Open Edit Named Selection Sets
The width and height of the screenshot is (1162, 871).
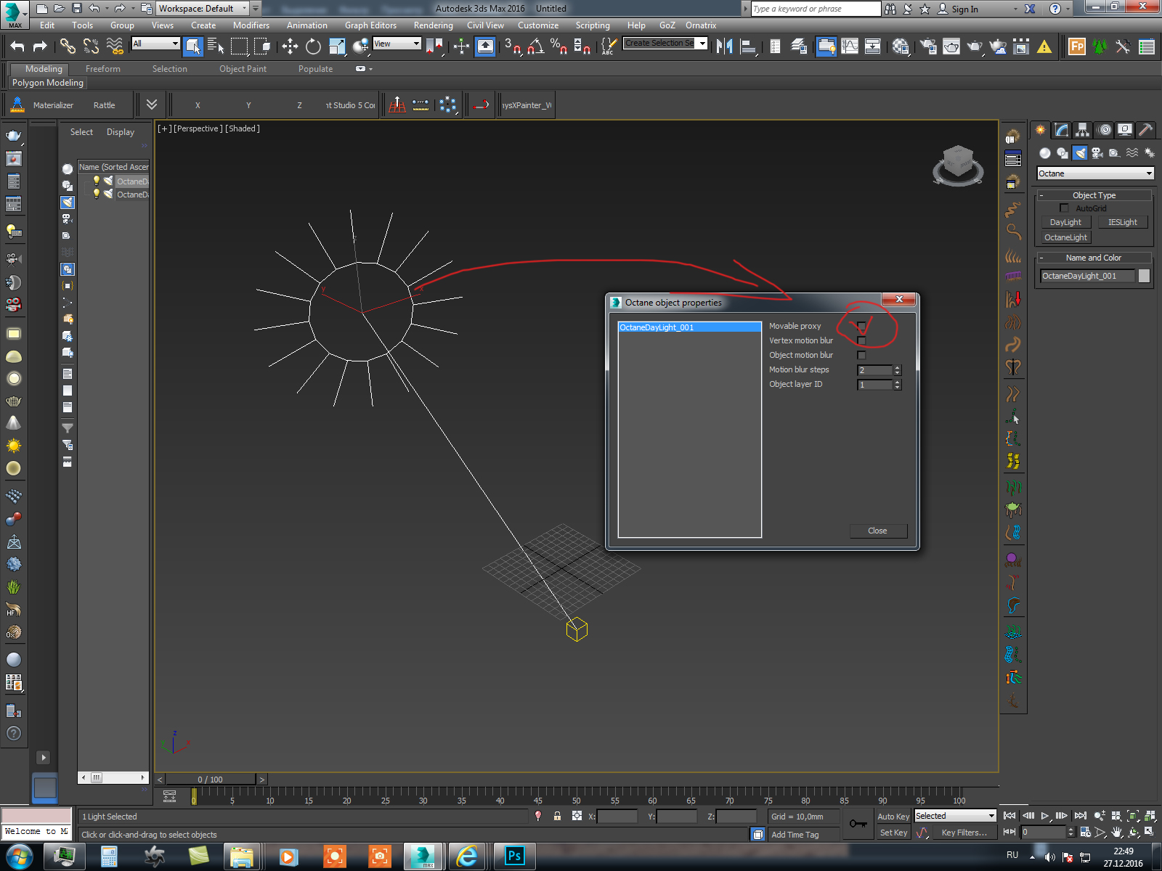click(609, 46)
